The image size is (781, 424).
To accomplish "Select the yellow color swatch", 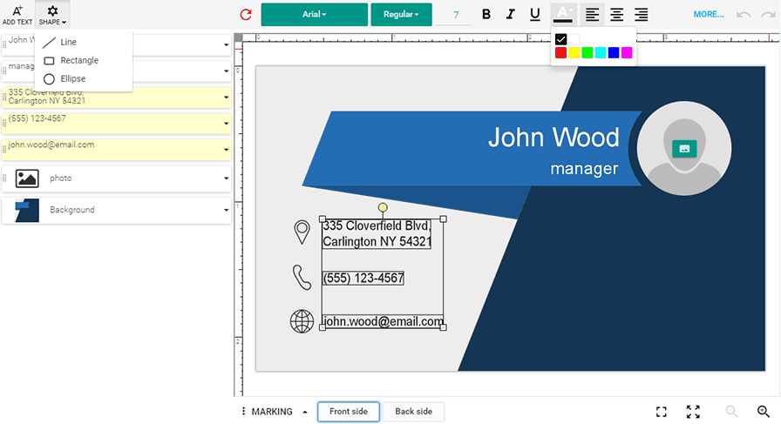I will coord(574,53).
